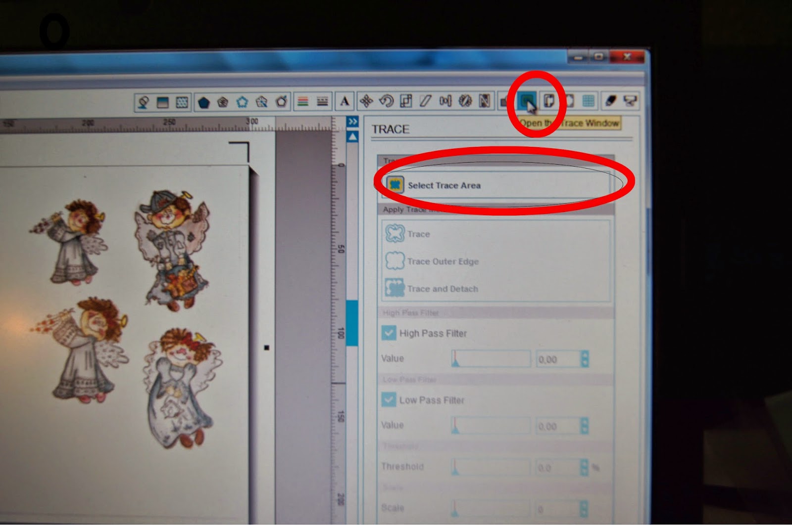The image size is (792, 525).
Task: Increase the Low Pass Filter value with up arrow
Action: [x=585, y=422]
